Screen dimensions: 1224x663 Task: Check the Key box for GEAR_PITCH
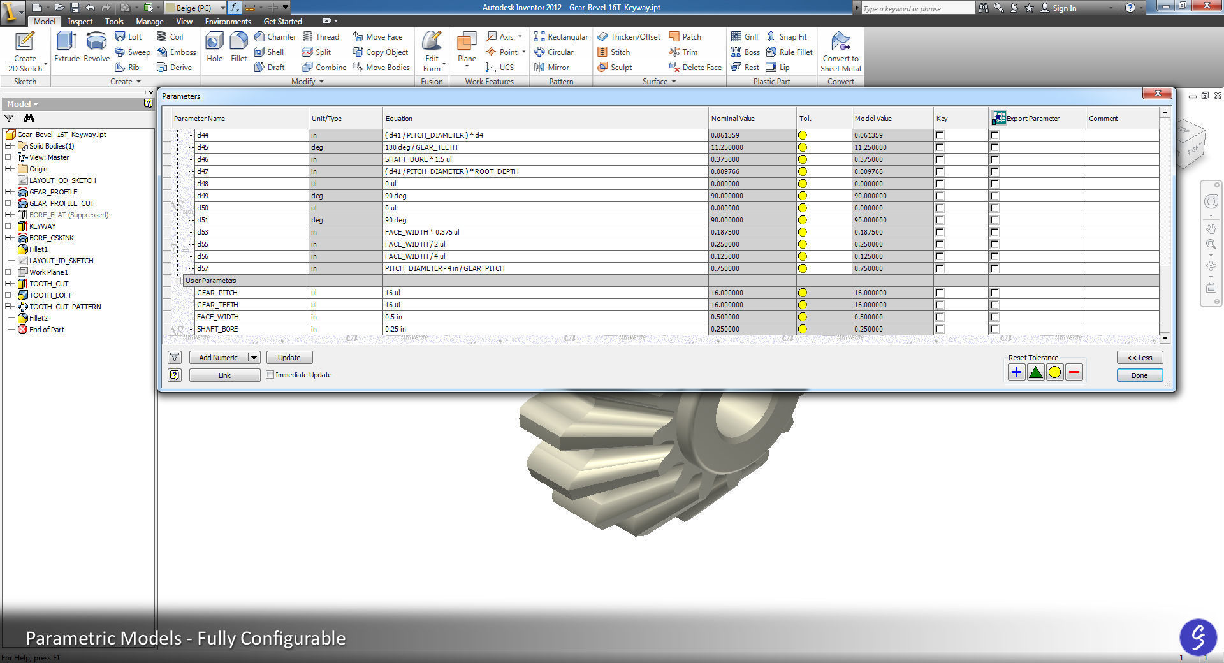point(940,293)
